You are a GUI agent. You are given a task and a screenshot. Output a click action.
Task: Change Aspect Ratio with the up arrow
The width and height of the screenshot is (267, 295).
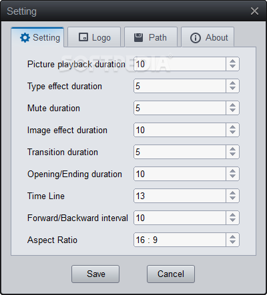click(232, 237)
